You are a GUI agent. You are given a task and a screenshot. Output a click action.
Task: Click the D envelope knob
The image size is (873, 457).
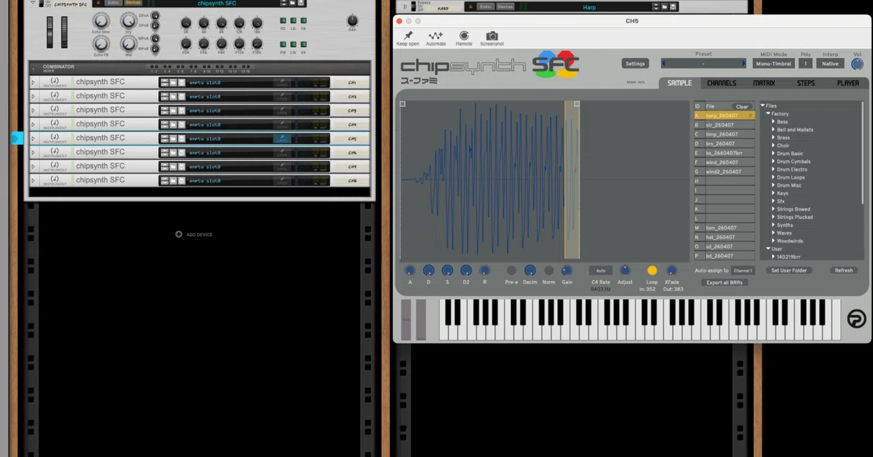pos(428,271)
